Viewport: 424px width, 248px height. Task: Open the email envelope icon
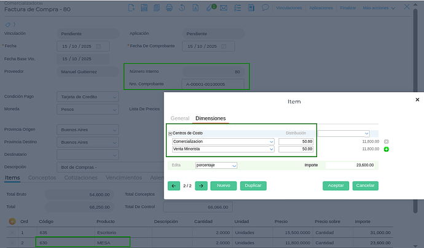click(x=223, y=8)
